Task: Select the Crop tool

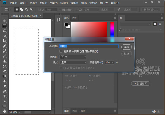Action: [x=4, y=41]
